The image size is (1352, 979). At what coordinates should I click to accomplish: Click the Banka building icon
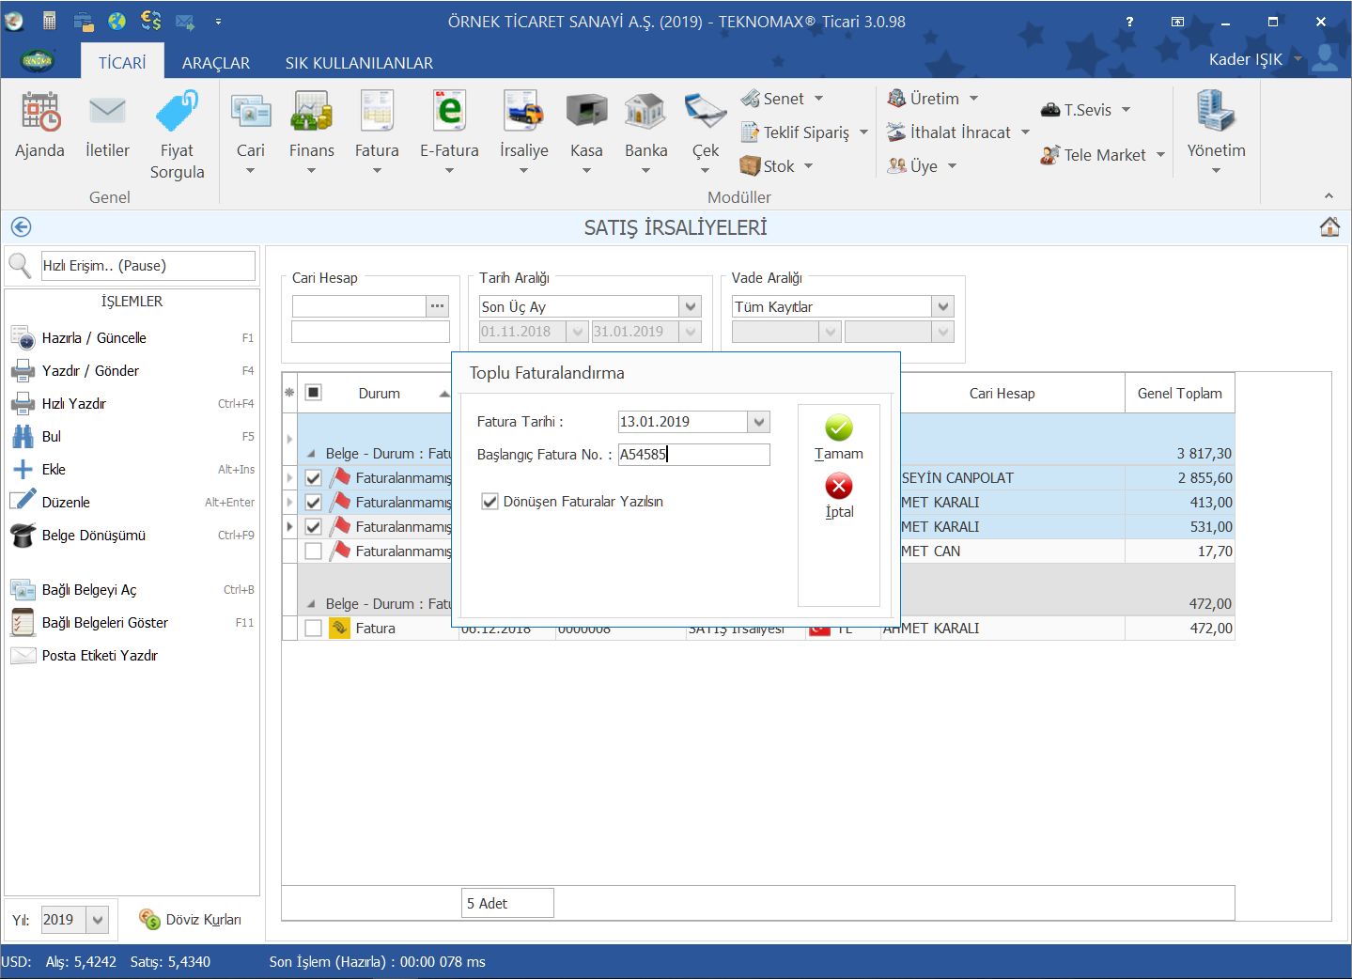click(x=645, y=113)
